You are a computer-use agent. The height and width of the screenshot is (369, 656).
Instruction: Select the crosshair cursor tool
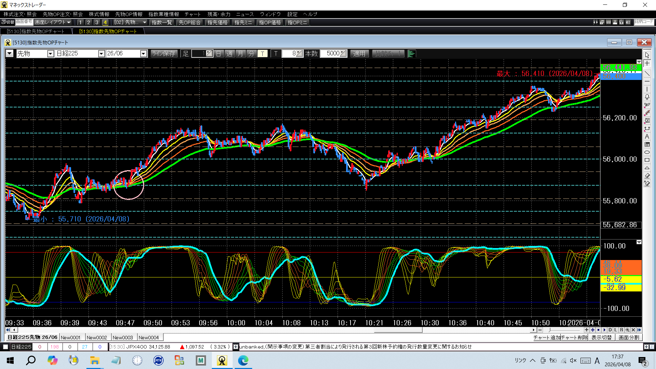tap(647, 64)
